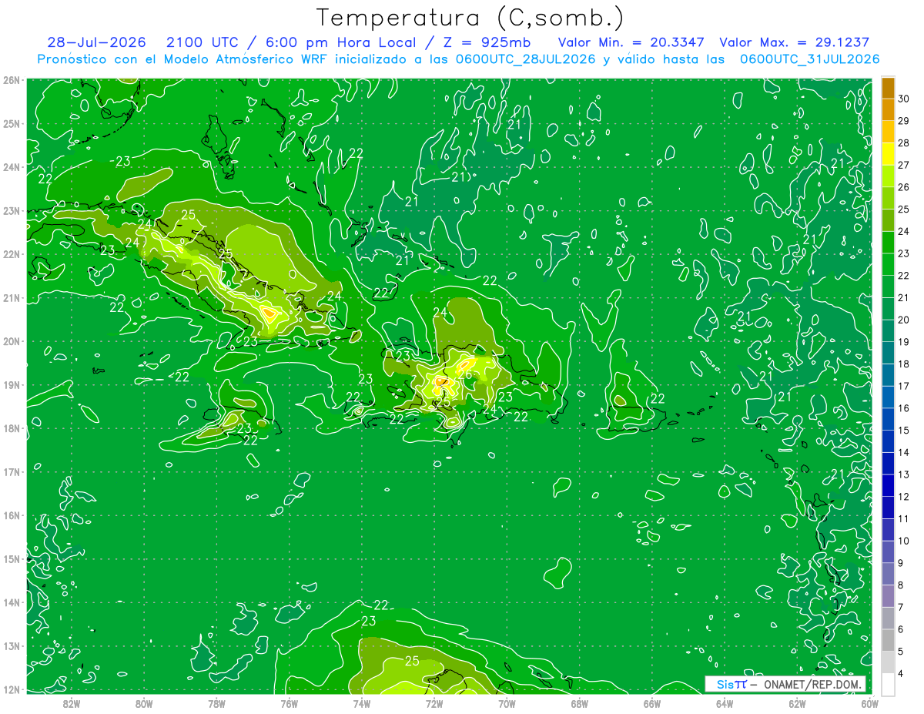This screenshot has width=924, height=714.
Task: Click the '17N' latitude label
Action: coord(12,472)
